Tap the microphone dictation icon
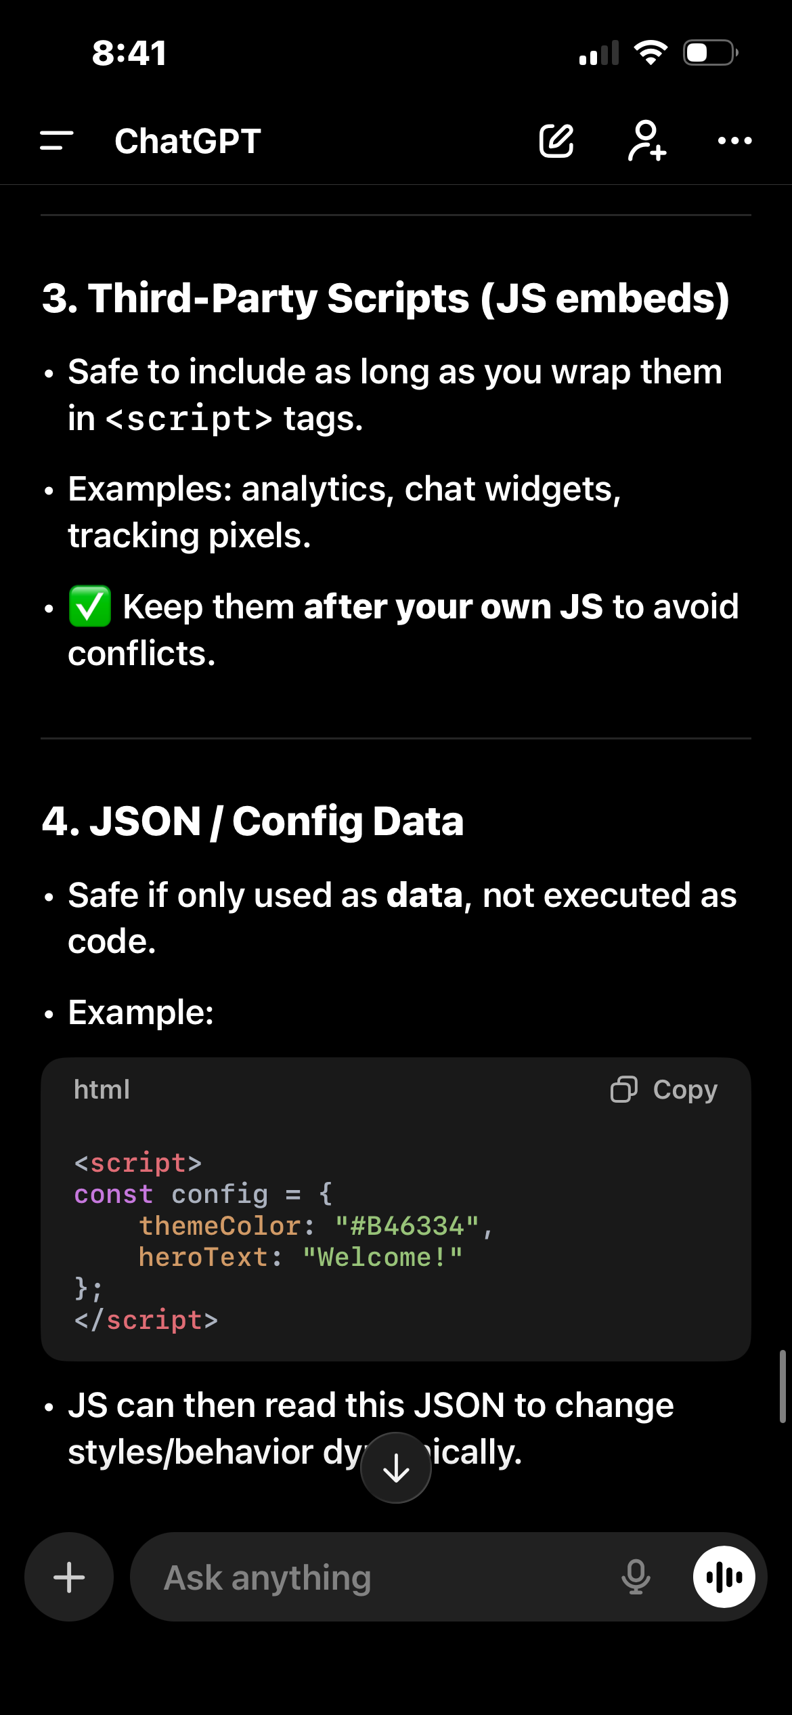Screen dimensions: 792x1715 click(x=636, y=1577)
